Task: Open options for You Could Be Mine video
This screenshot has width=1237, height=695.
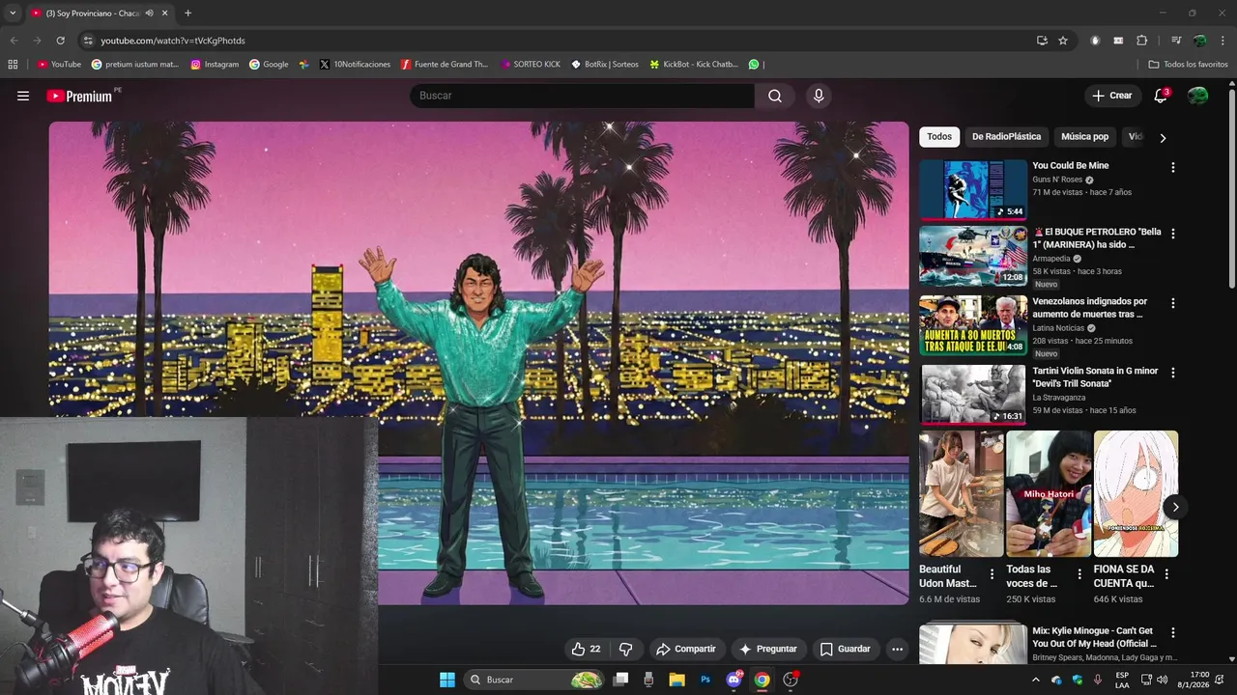Action: pyautogui.click(x=1173, y=167)
